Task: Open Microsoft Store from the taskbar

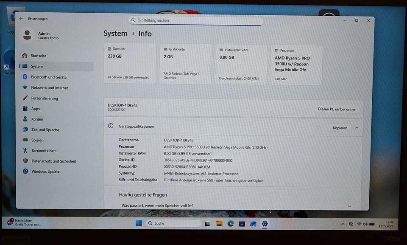Action: pos(242,224)
